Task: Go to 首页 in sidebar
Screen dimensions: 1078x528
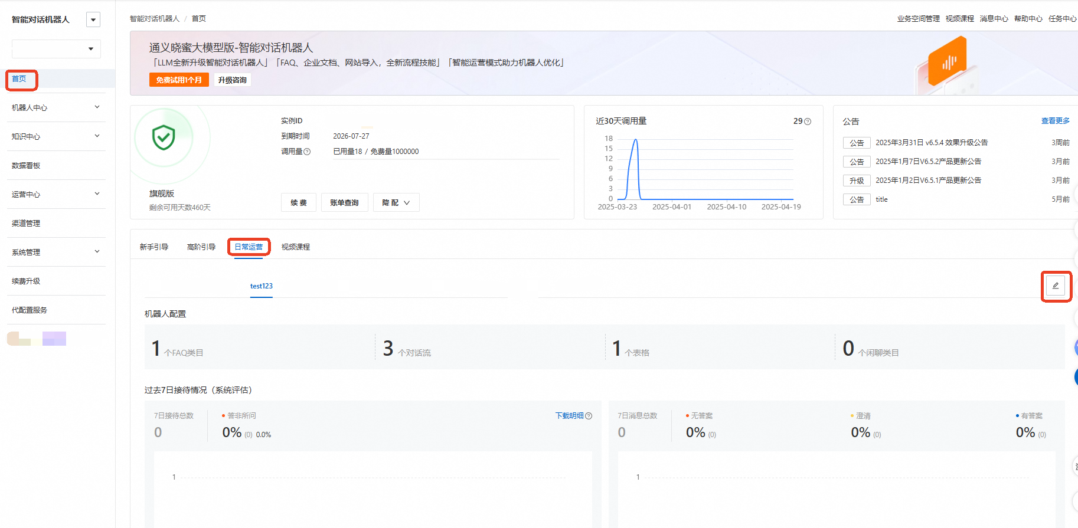Action: 19,79
